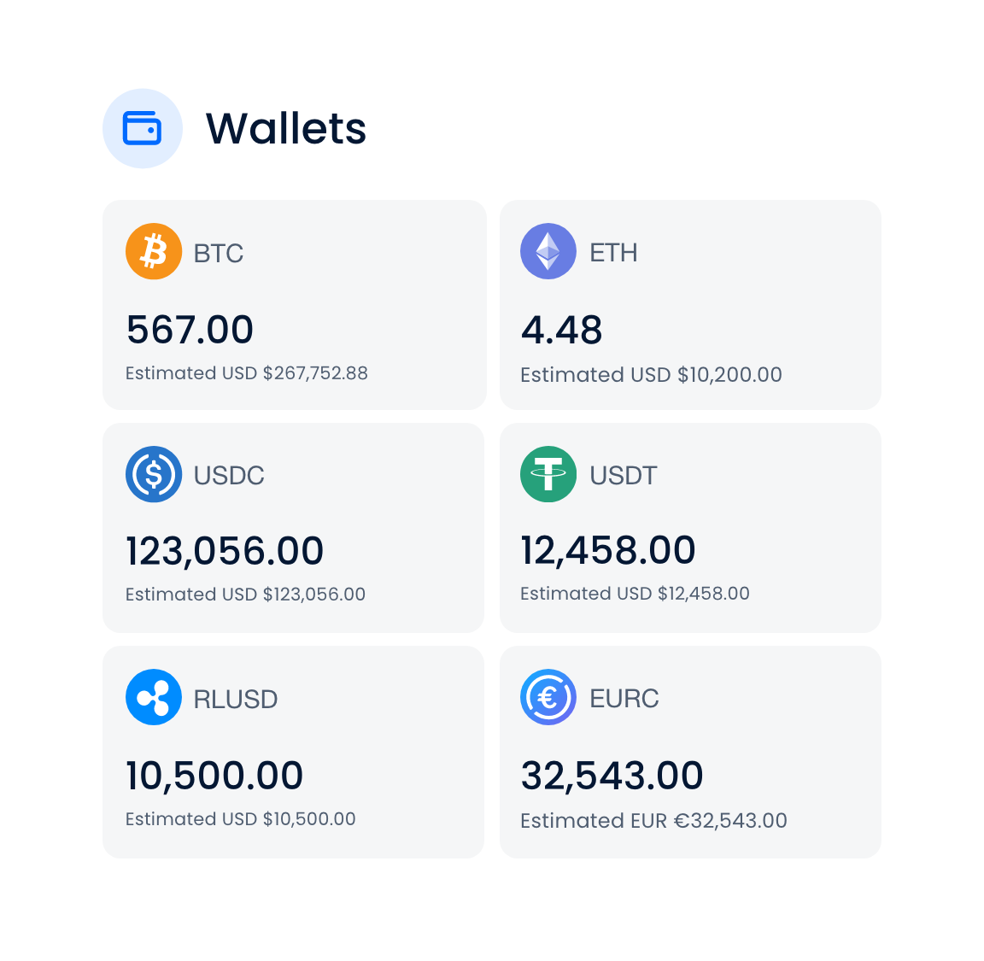Click the RLUSD ticker label

pos(236,700)
